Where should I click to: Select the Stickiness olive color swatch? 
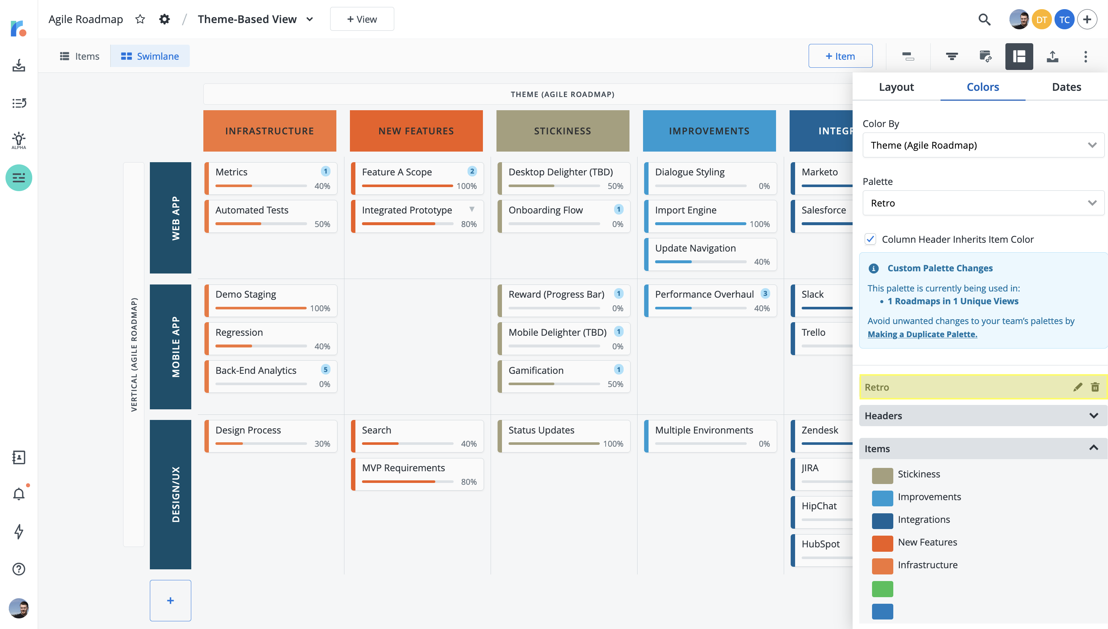(881, 473)
